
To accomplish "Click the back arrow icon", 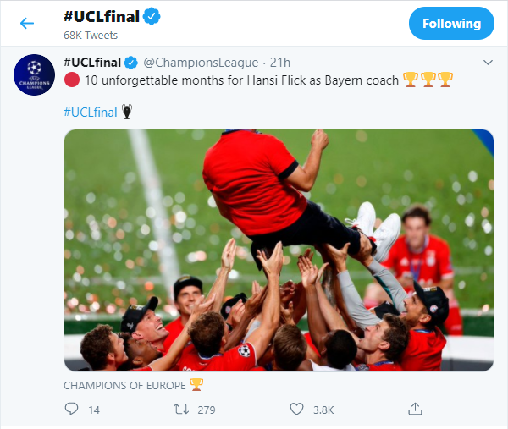I will coord(27,23).
